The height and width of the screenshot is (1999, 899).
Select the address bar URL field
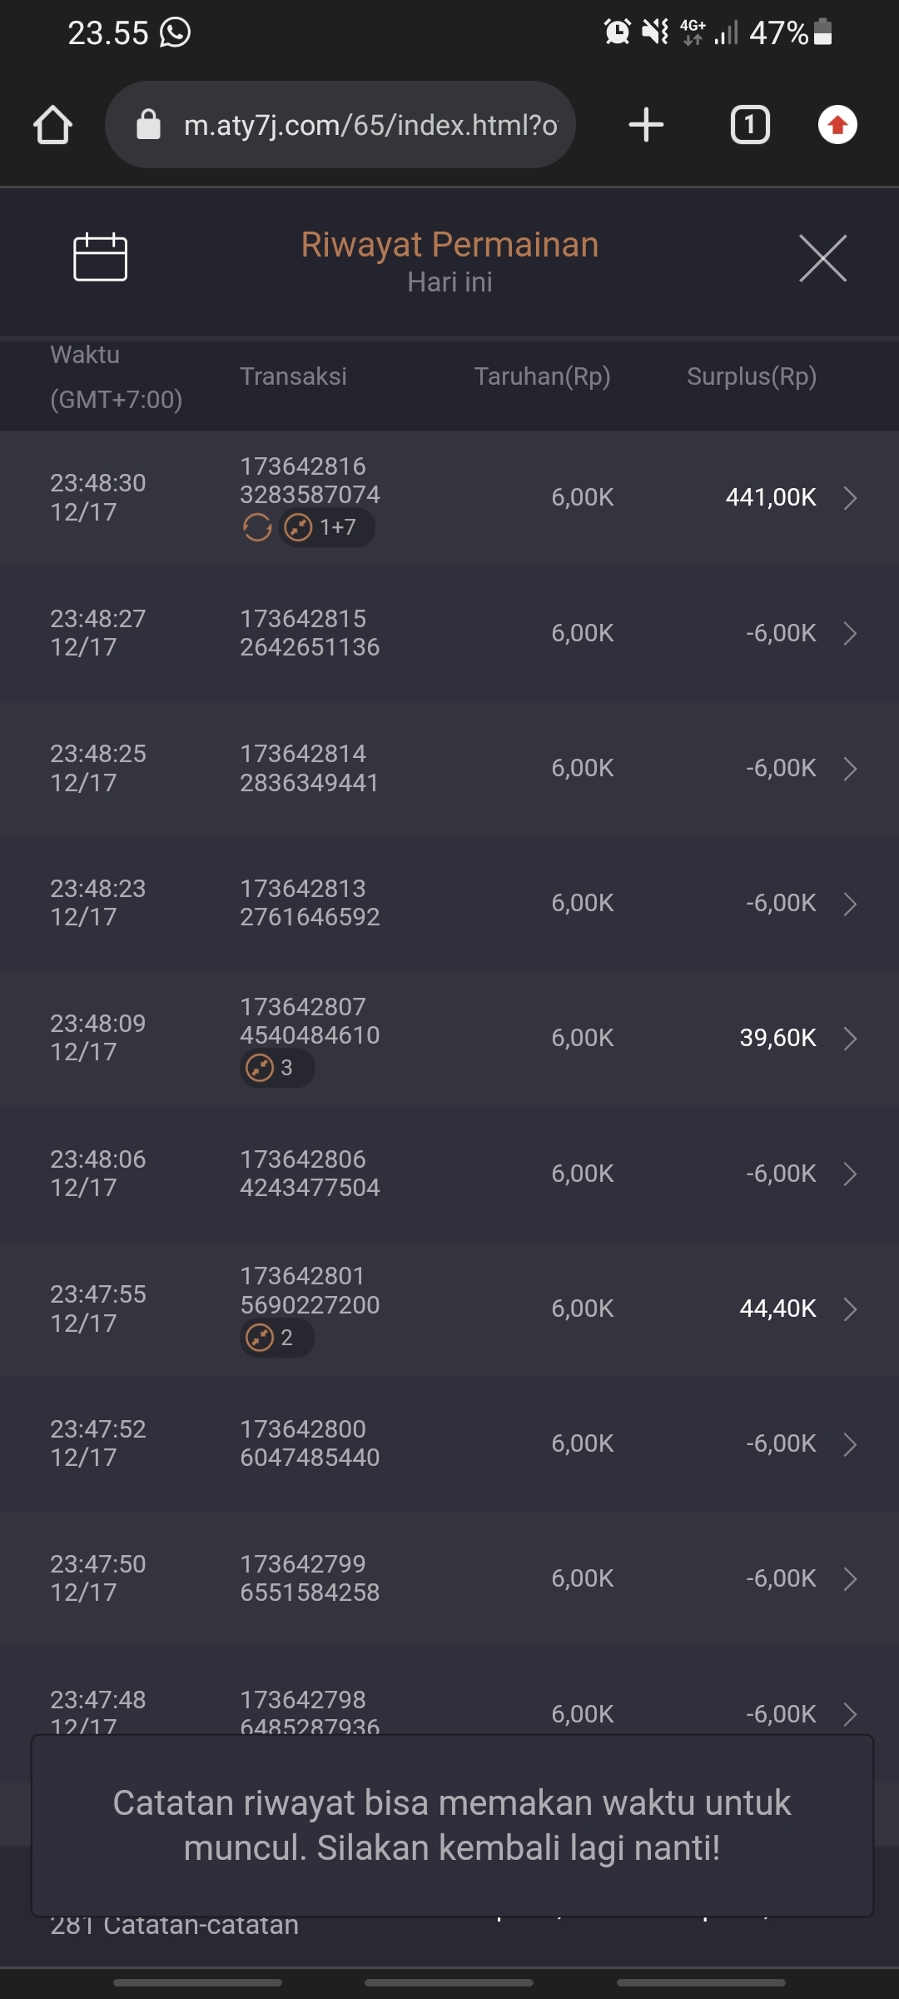(x=370, y=125)
